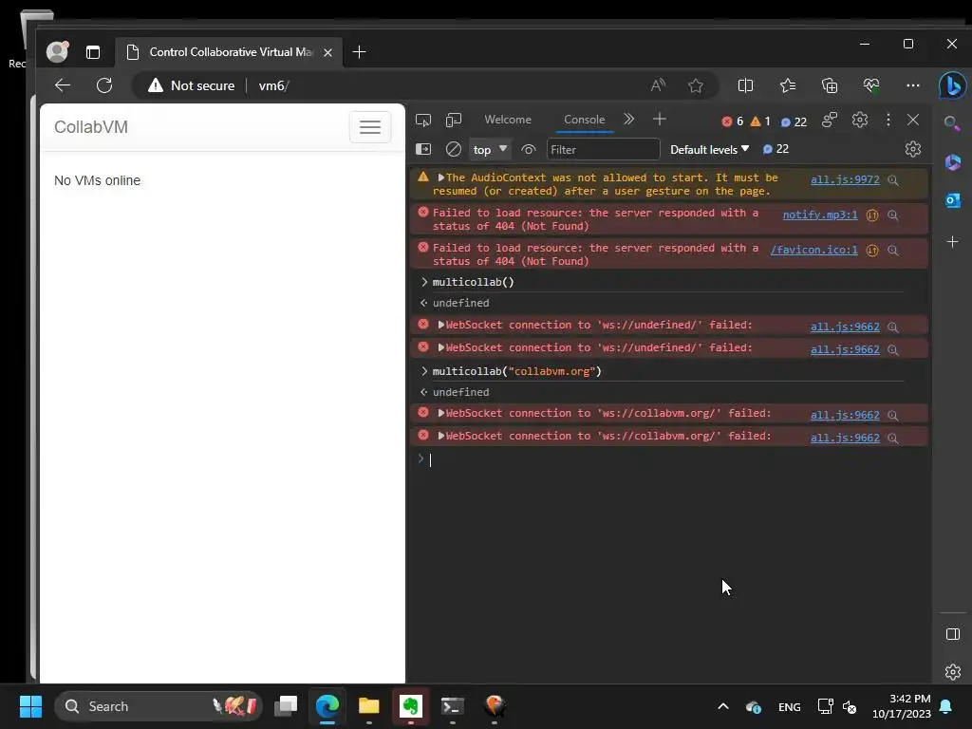This screenshot has width=972, height=729.
Task: Open Read aloud icon in address bar
Action: pyautogui.click(x=658, y=85)
